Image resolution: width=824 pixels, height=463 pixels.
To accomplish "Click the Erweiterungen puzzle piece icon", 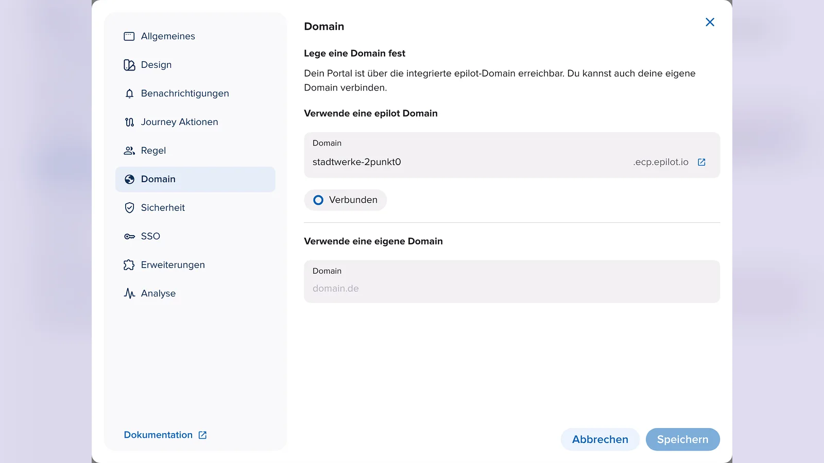I will (129, 265).
